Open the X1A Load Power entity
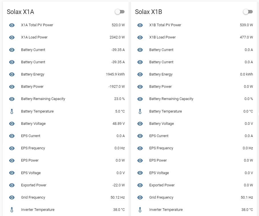 pyautogui.click(x=34, y=37)
